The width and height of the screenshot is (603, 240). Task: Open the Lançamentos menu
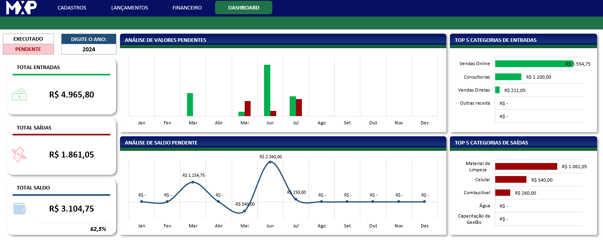[129, 7]
